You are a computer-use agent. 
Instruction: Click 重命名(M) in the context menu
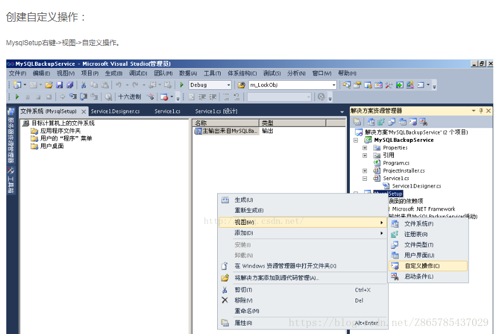pyautogui.click(x=303, y=311)
